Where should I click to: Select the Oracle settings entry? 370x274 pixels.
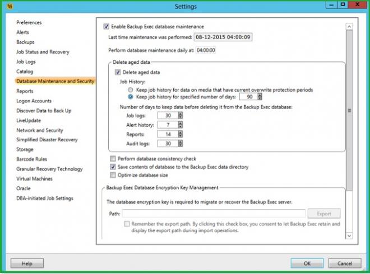24,188
